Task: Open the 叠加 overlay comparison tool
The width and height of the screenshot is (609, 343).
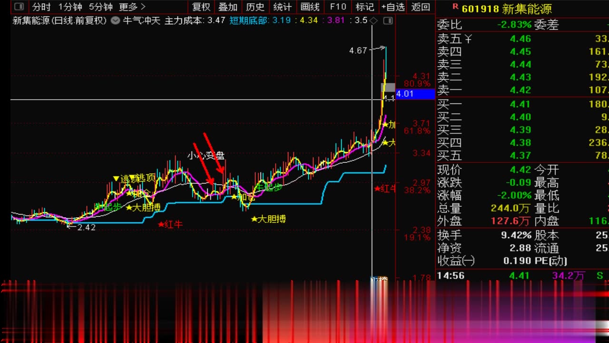Action: (x=227, y=7)
